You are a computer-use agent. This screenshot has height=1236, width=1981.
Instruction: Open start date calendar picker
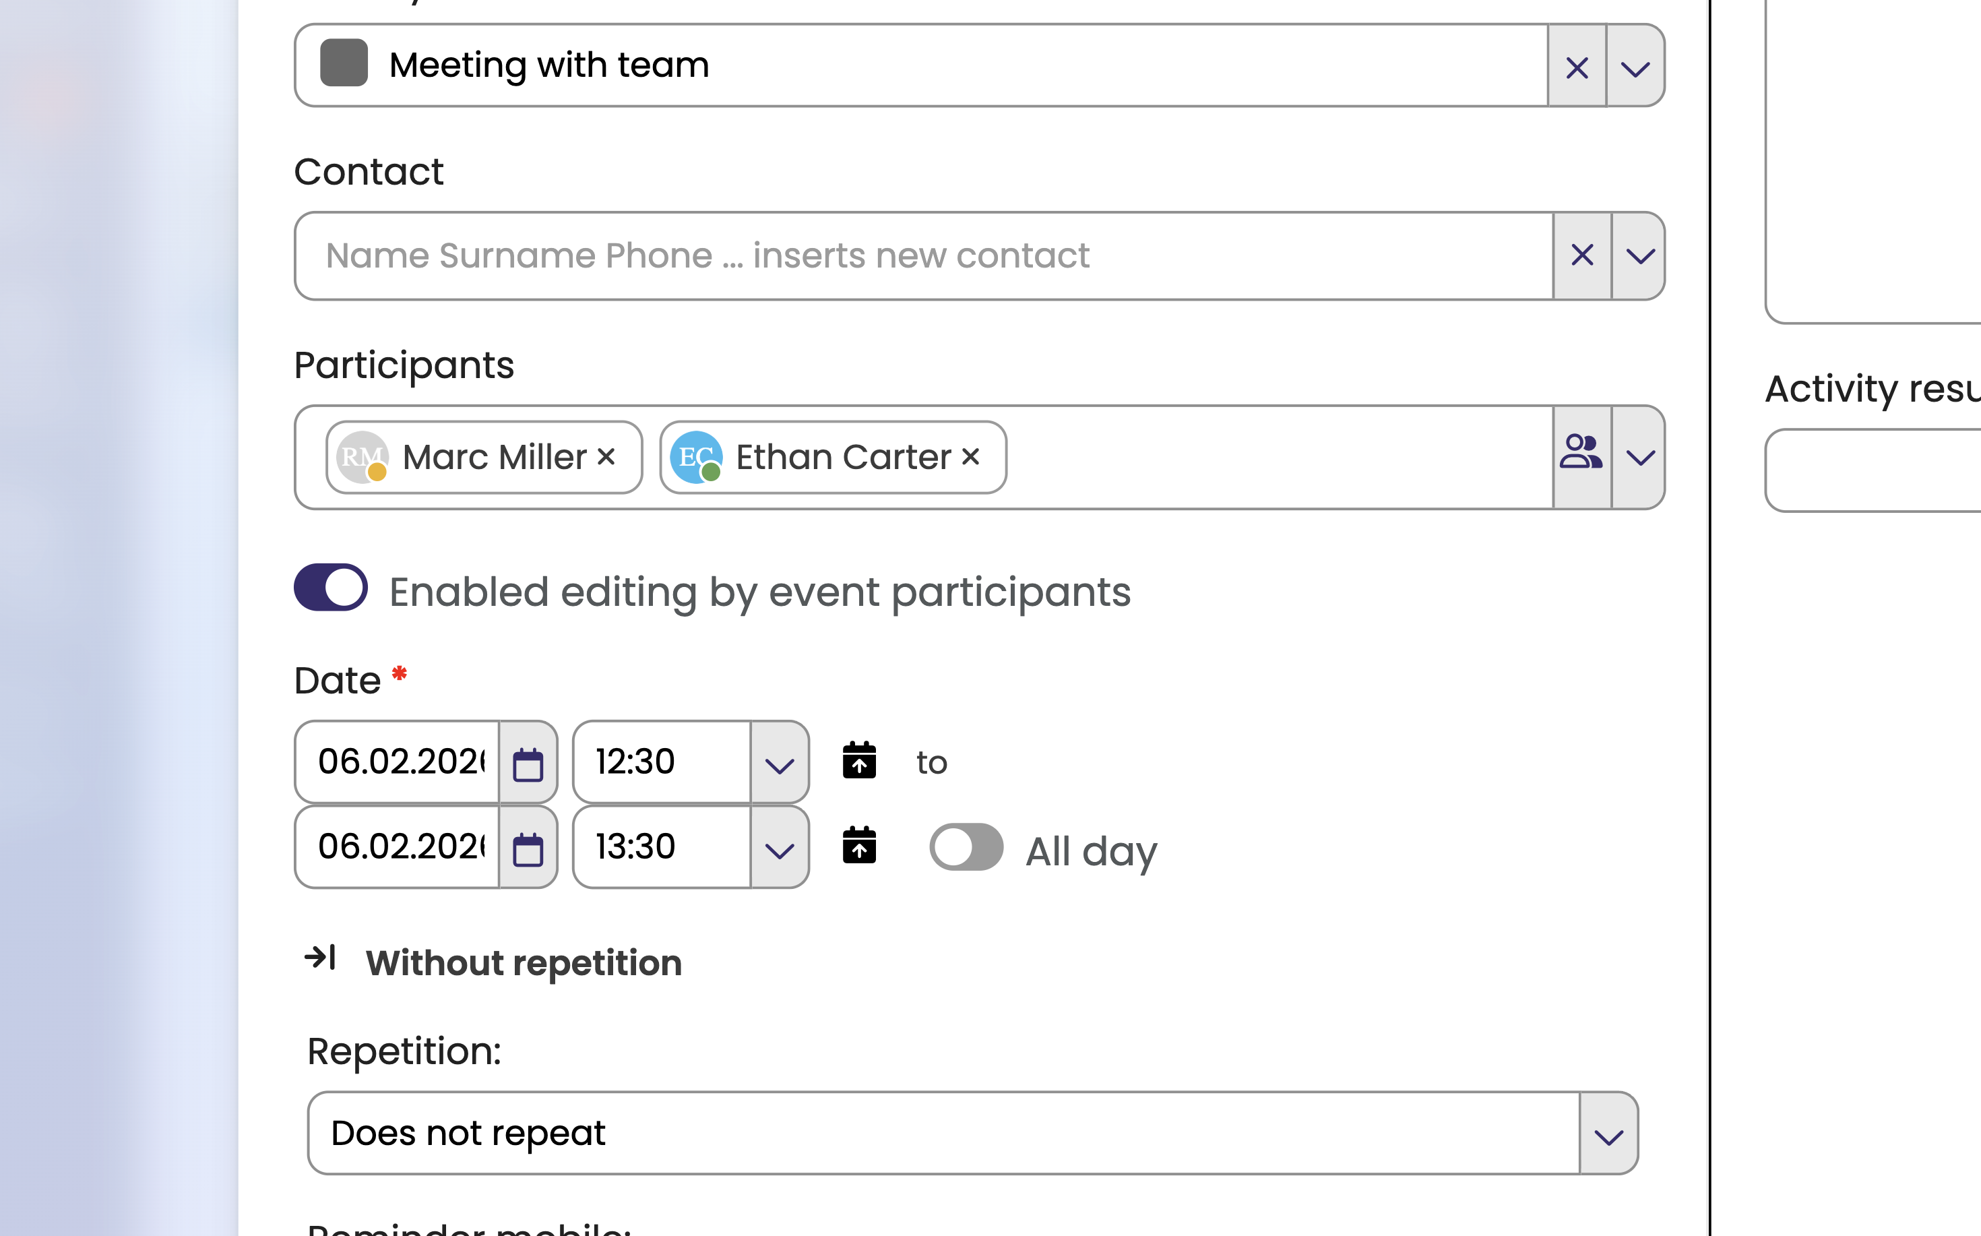(x=528, y=764)
